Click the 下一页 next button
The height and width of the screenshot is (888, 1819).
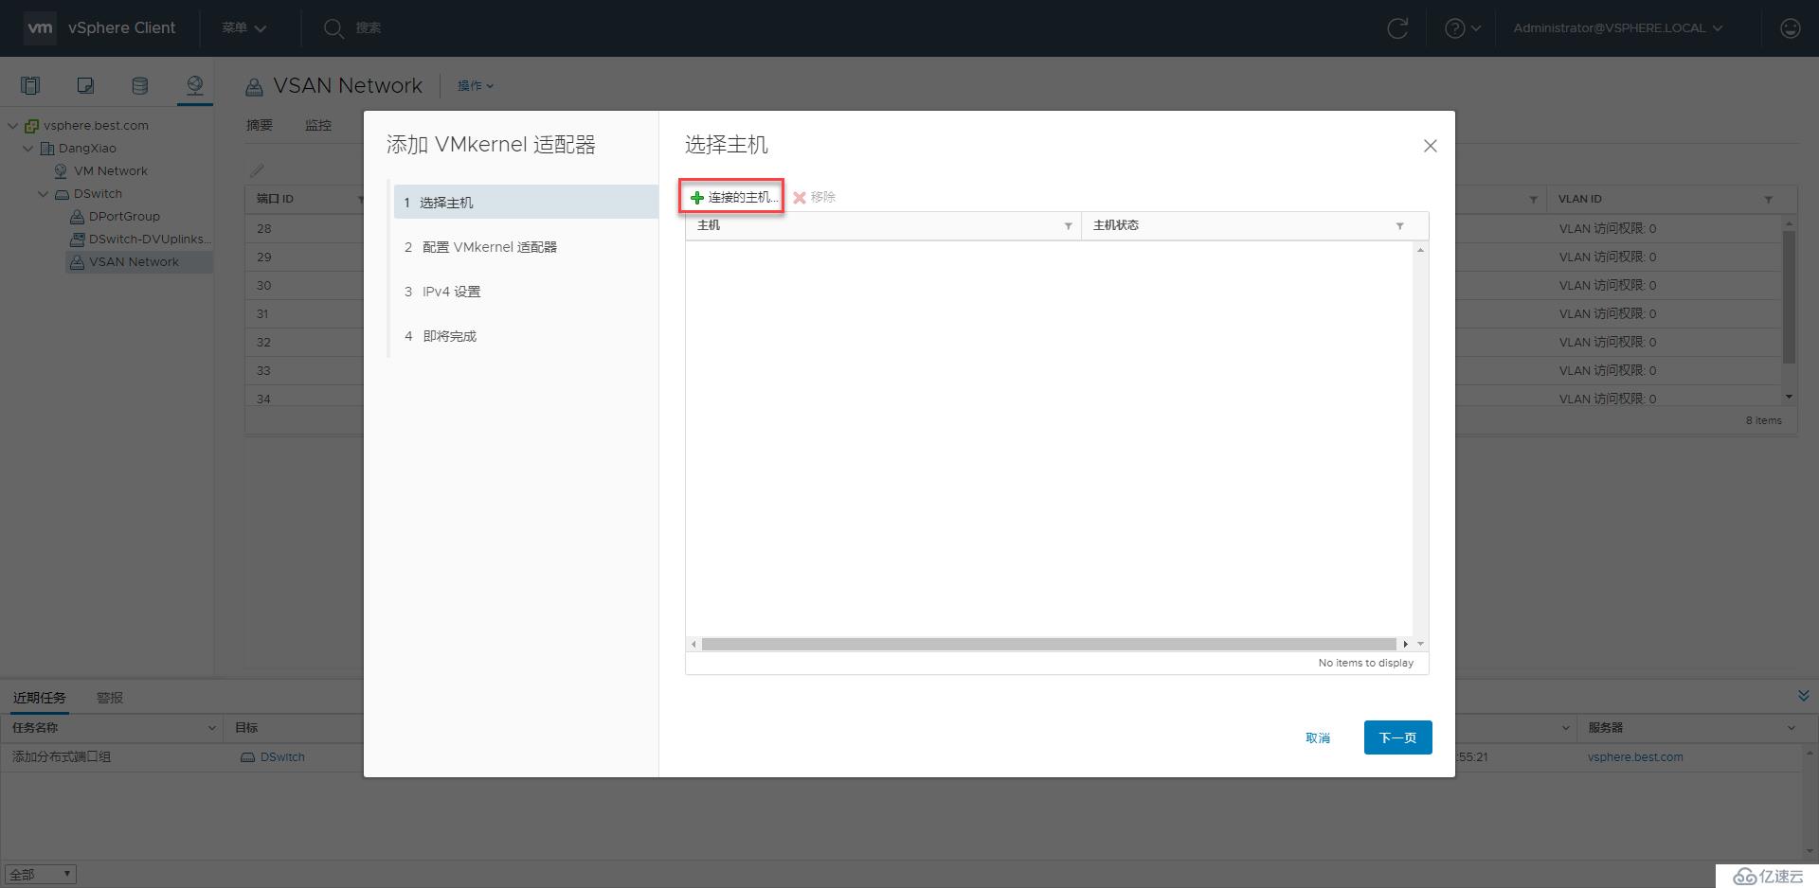(x=1397, y=737)
